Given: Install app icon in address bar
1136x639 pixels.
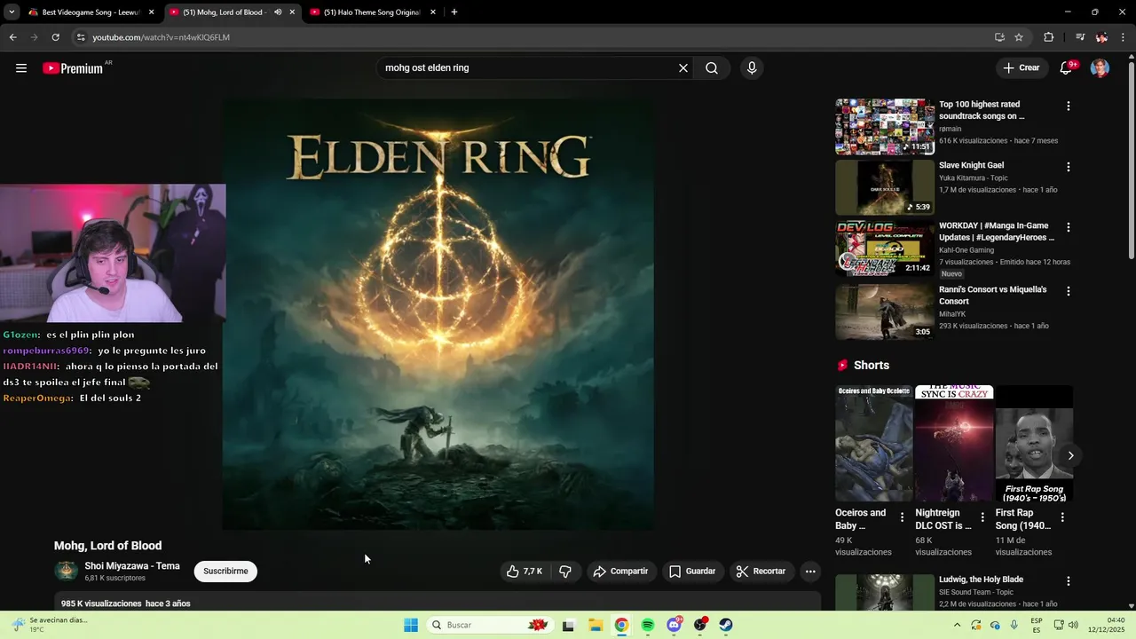Looking at the screenshot, I should coord(999,37).
